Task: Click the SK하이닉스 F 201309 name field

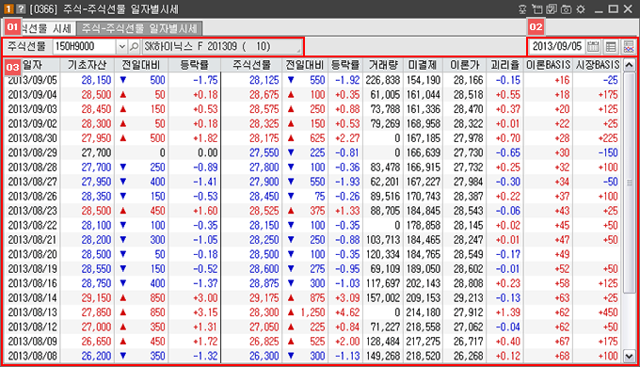Action: (222, 46)
